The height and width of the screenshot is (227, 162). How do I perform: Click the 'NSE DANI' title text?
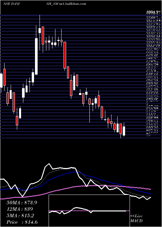(12, 4)
